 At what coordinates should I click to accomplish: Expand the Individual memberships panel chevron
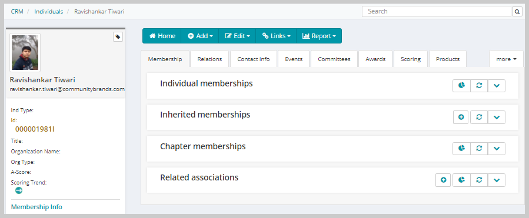coord(496,86)
